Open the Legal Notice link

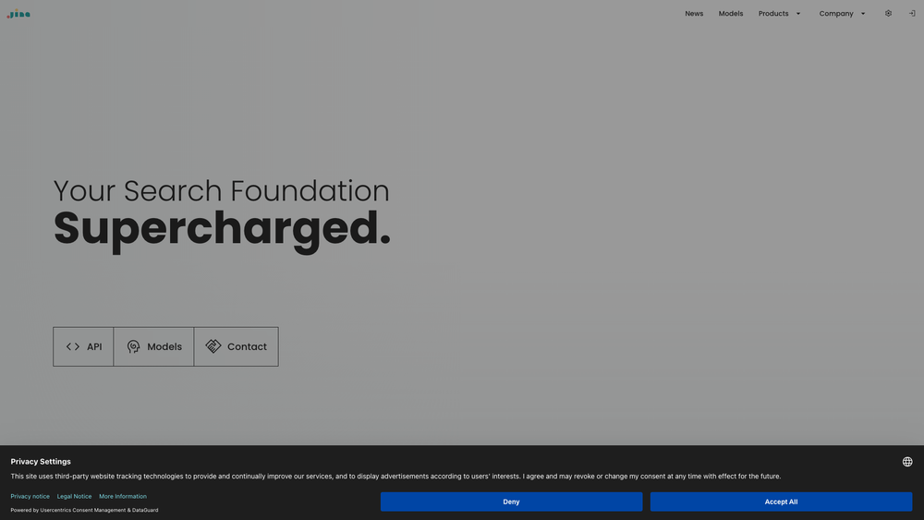(74, 496)
